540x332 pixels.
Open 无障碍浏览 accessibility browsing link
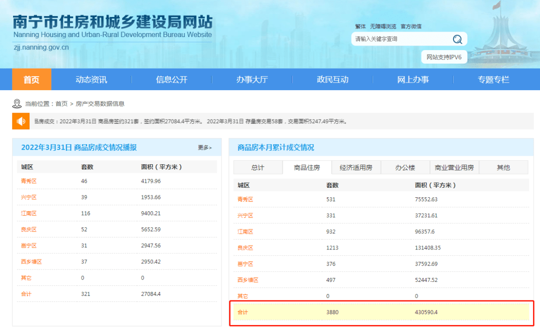coord(383,26)
